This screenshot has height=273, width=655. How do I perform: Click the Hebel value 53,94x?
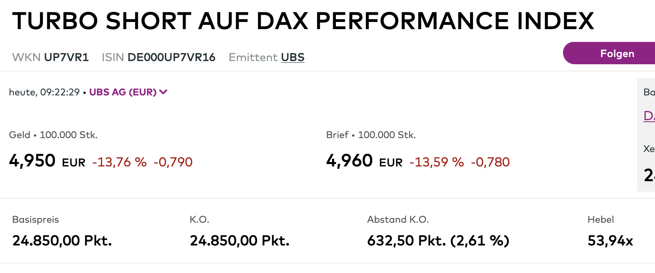pos(610,241)
